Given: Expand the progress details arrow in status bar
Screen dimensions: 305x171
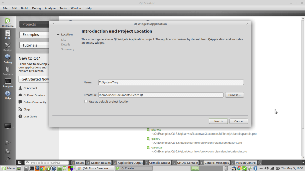Looking at the screenshot, I should coord(303,163).
